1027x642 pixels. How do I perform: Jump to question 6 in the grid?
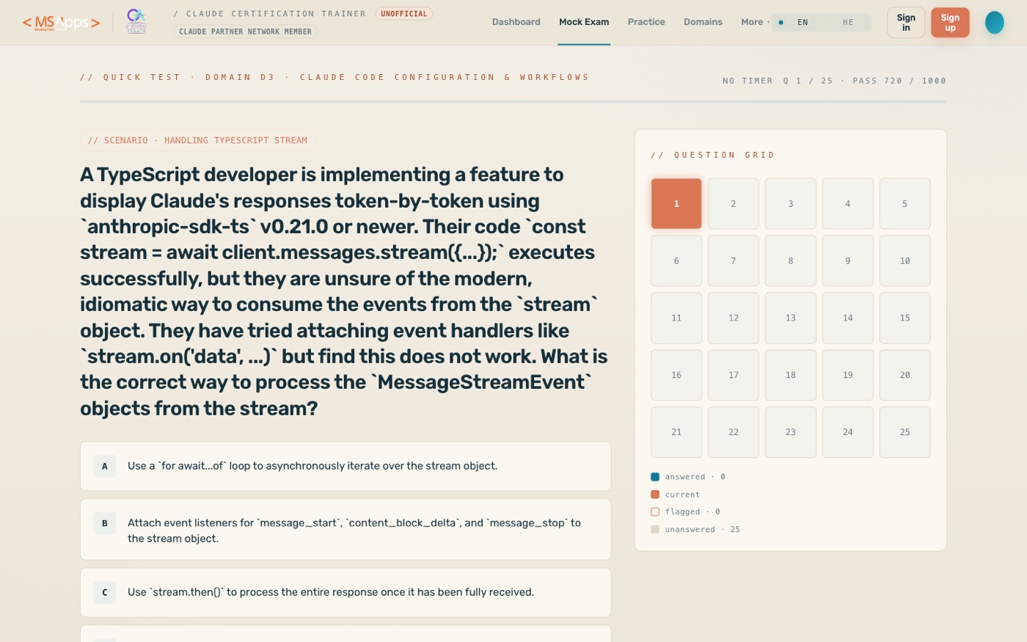pos(676,261)
